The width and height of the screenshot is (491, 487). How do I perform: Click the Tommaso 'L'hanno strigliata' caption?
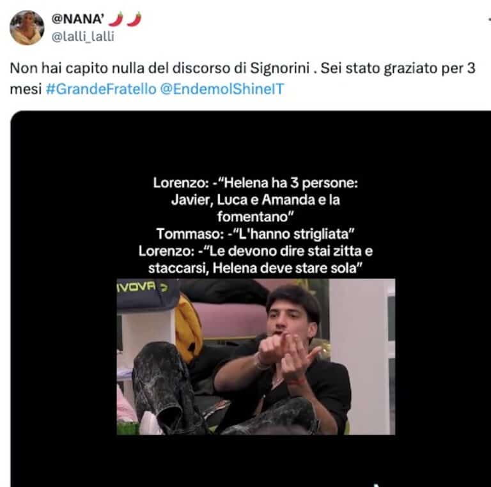coord(256,234)
